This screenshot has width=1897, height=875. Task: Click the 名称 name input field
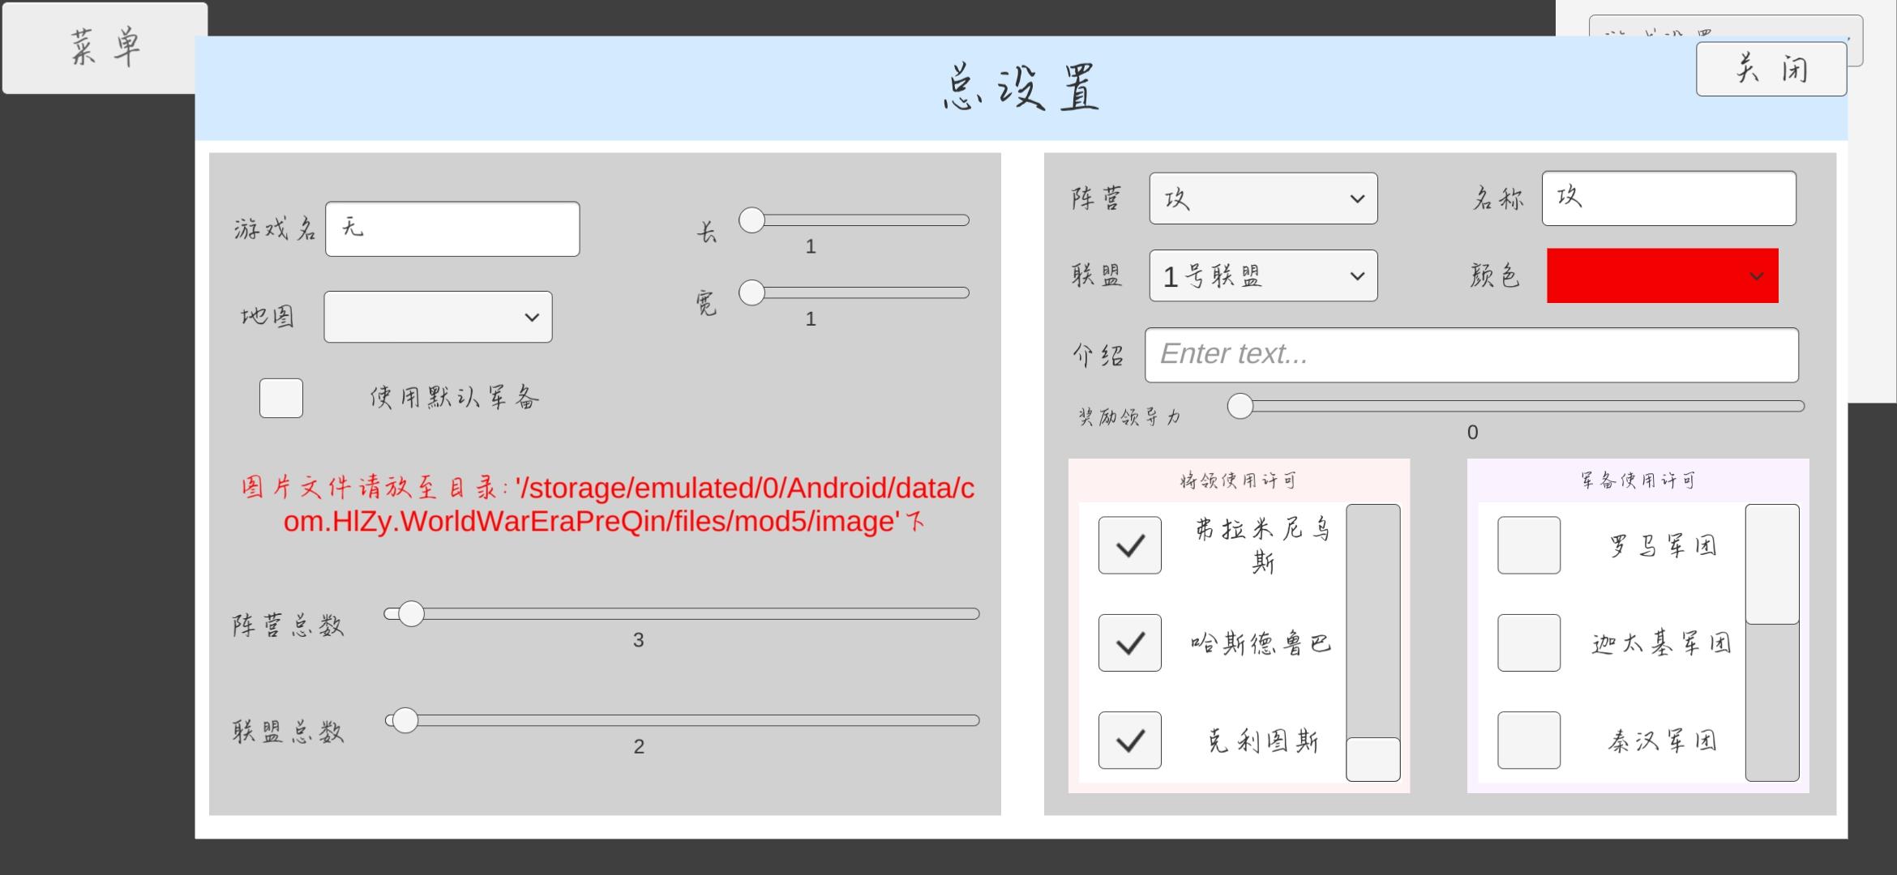pos(1668,198)
